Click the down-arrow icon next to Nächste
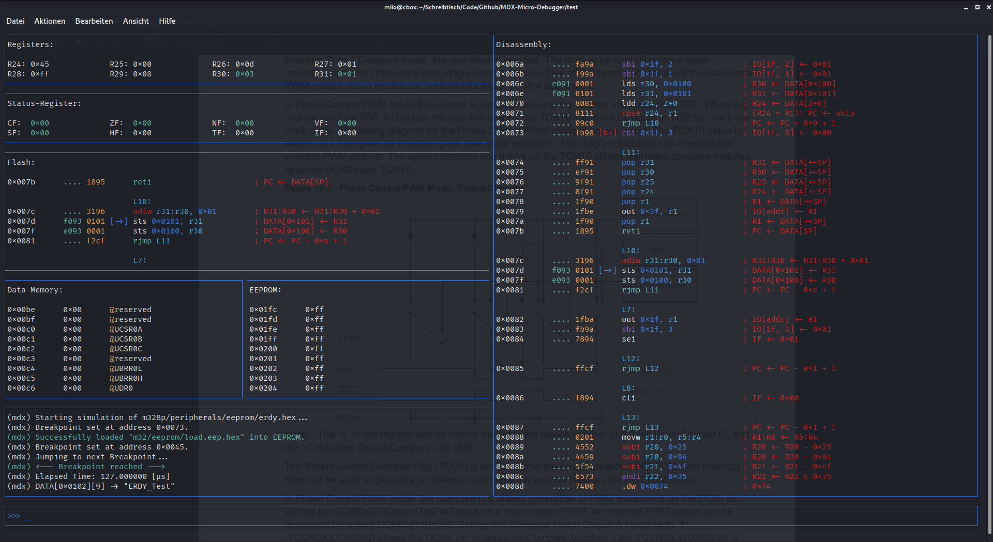 (x=78, y=41)
